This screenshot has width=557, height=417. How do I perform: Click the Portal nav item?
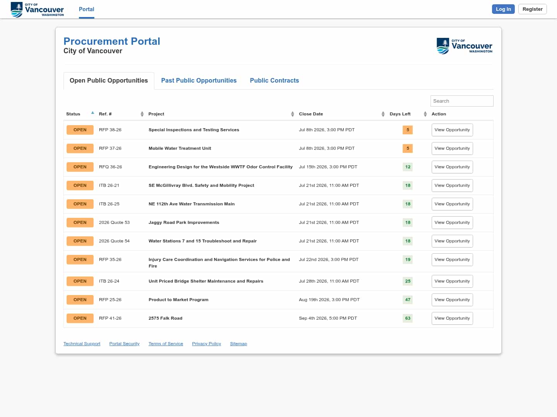[x=87, y=9]
